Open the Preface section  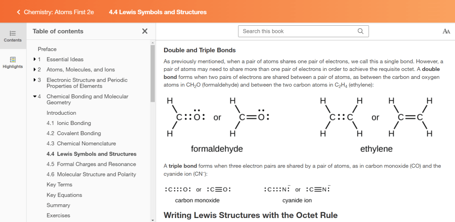coord(47,49)
